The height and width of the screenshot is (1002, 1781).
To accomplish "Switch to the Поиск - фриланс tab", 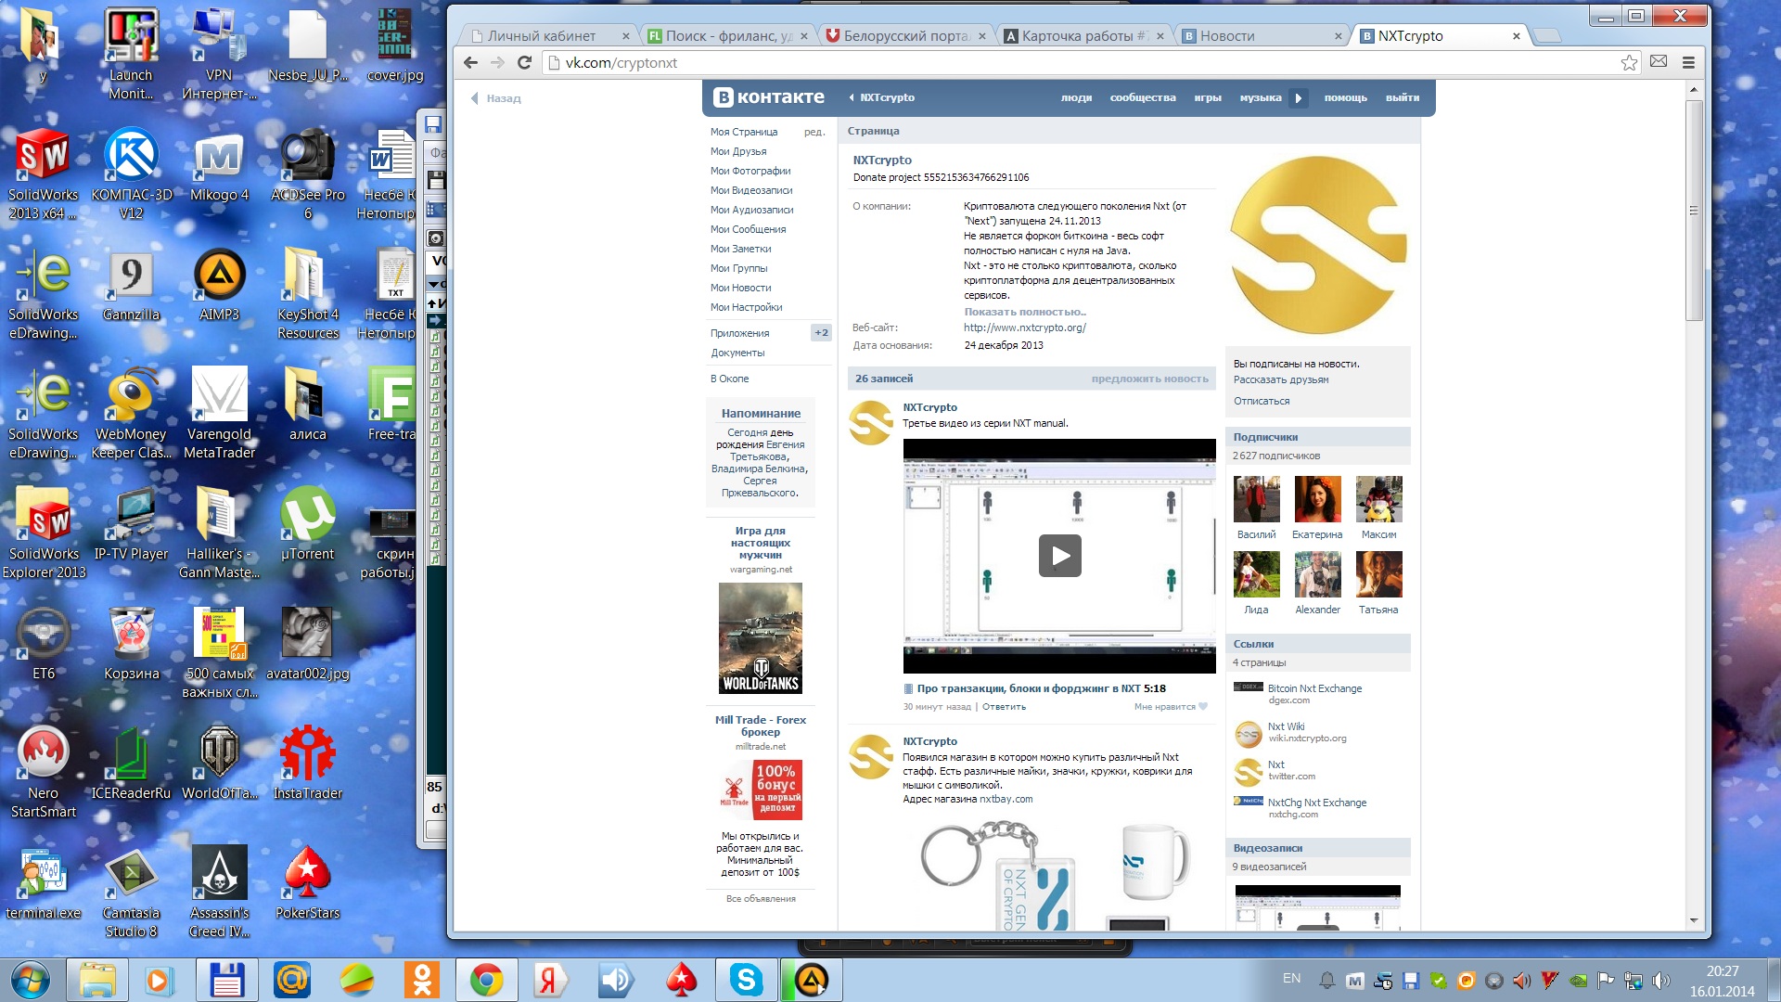I will pos(728,36).
